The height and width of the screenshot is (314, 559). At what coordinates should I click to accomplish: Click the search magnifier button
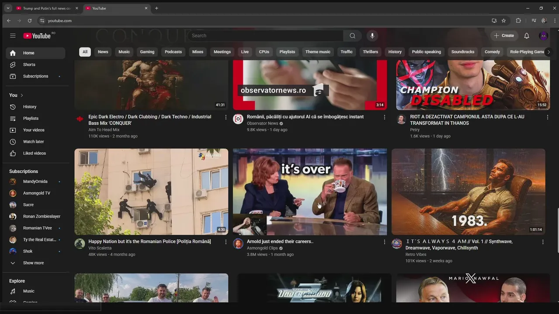coord(352,36)
